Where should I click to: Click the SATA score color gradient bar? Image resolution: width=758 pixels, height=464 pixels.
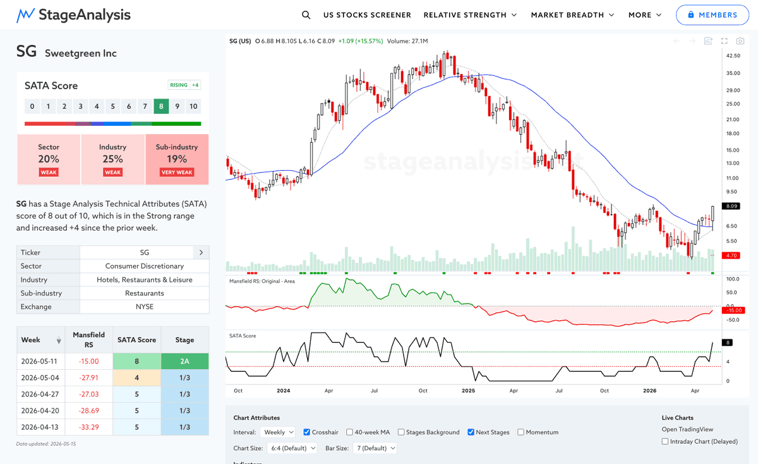[112, 123]
